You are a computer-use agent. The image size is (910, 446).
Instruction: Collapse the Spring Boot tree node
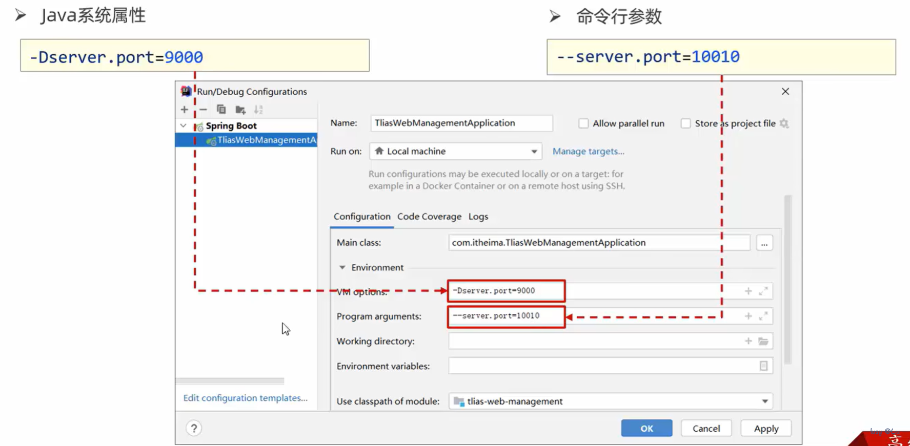(184, 125)
